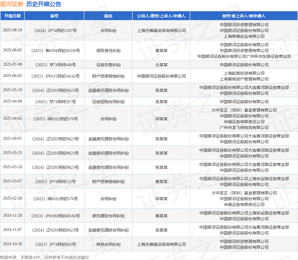Select the date cell 2025-08-05
The width and height of the screenshot is (298, 260).
coord(13,50)
